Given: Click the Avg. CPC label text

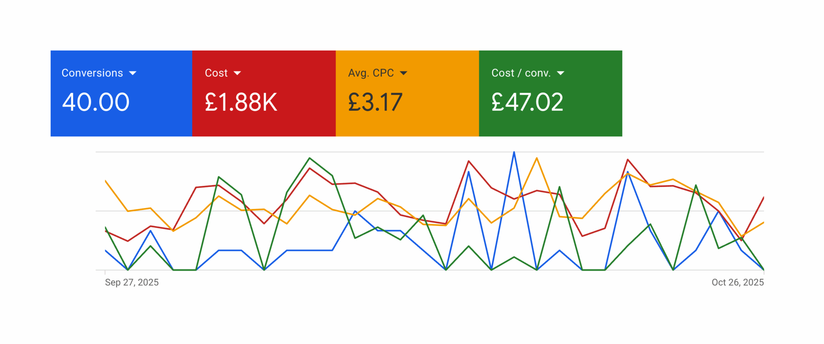Looking at the screenshot, I should point(371,73).
